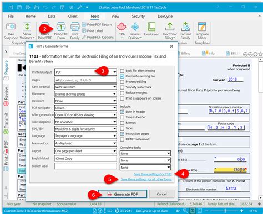
Task: Click the wrench icon in title bar
Action: click(79, 7)
